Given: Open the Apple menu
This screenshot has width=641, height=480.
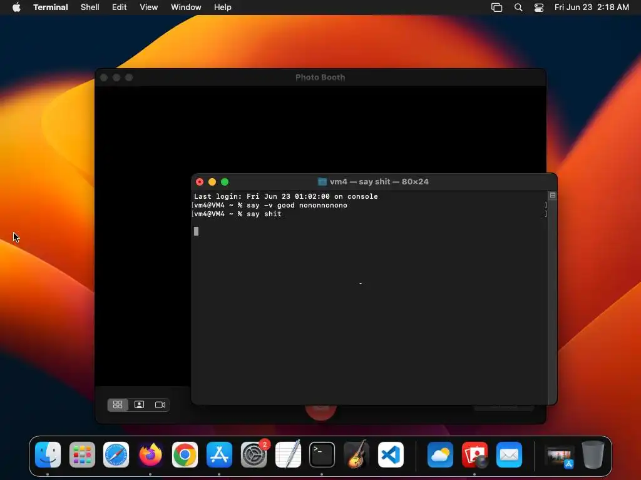Looking at the screenshot, I should [x=16, y=7].
